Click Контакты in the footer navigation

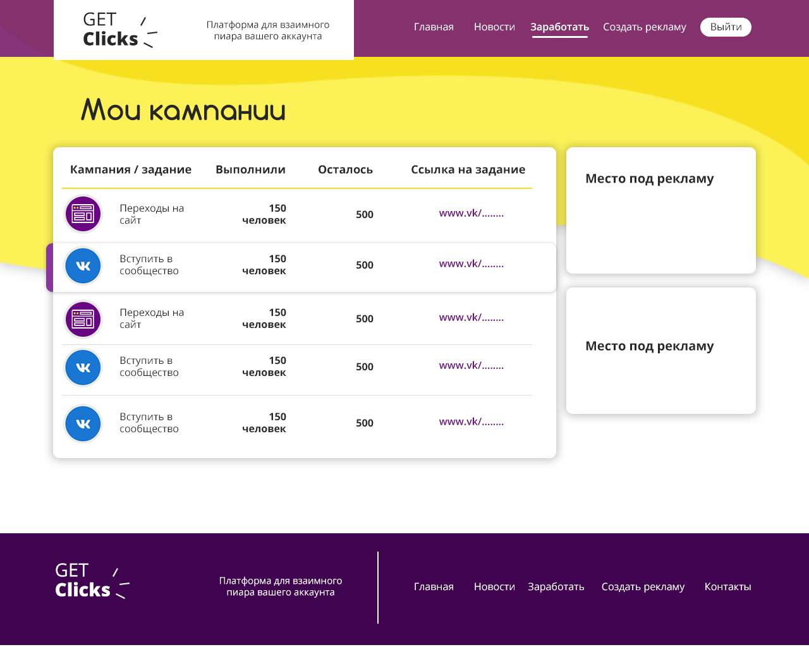[x=727, y=586]
